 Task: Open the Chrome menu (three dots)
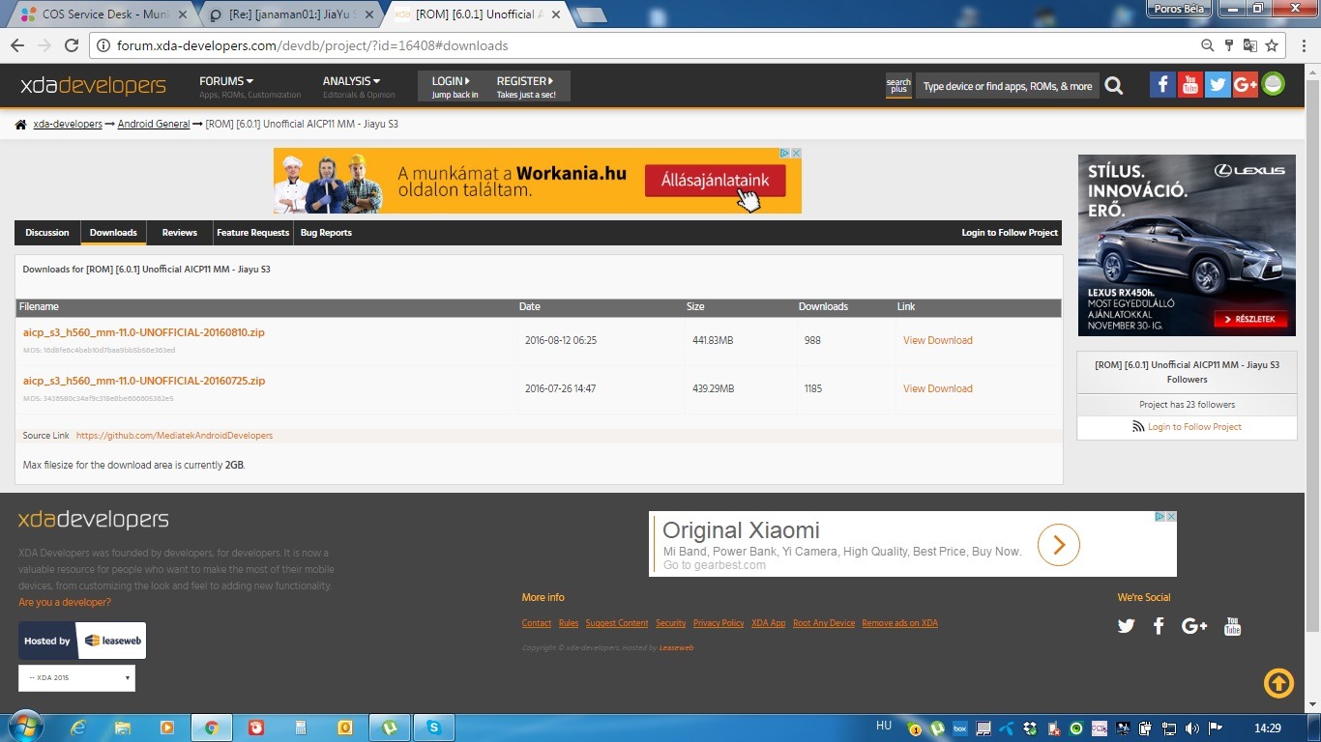tap(1302, 45)
